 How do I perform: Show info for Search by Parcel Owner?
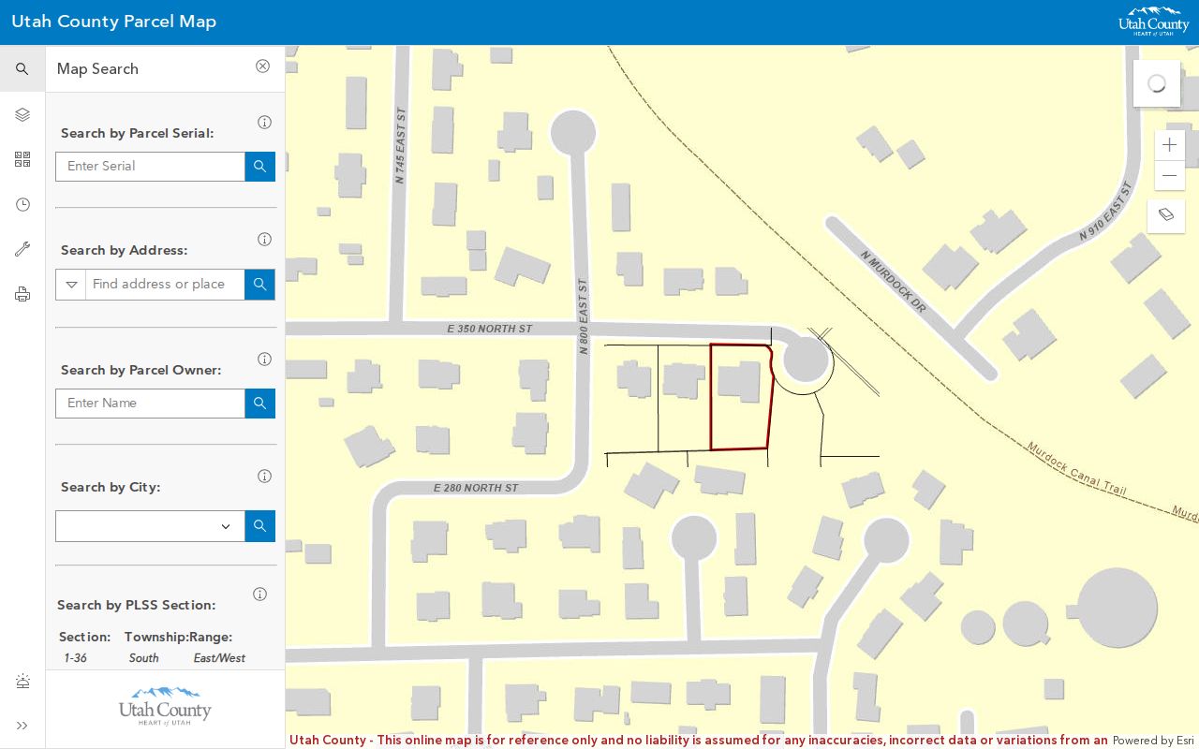[264, 360]
